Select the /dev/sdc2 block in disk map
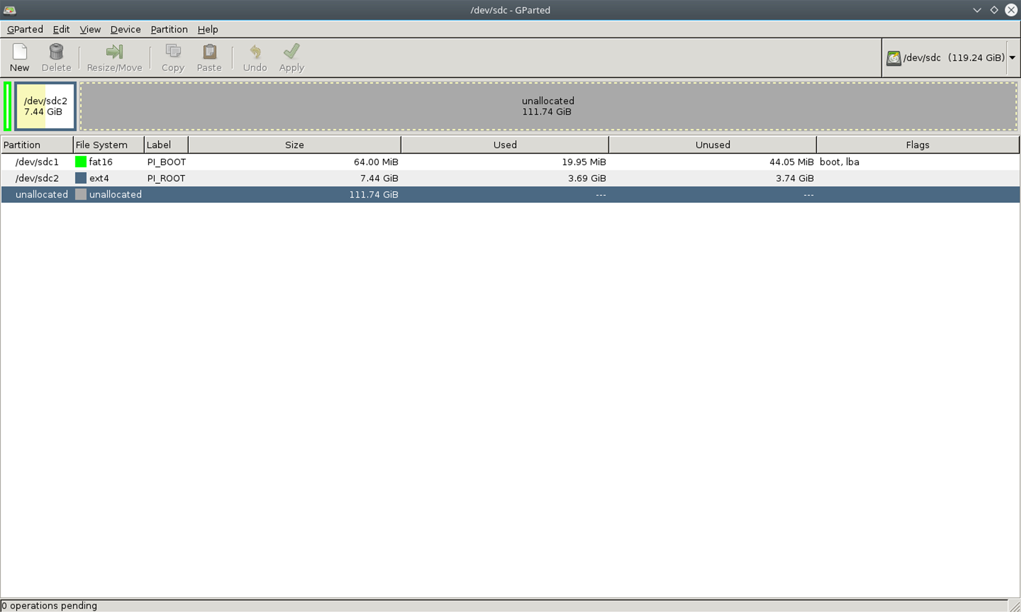1021x612 pixels. click(x=45, y=106)
